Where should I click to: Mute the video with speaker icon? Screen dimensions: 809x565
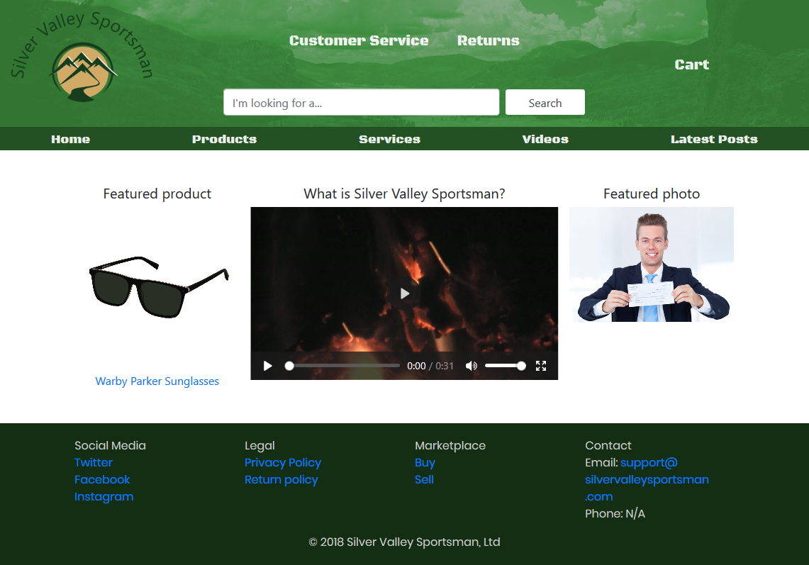coord(471,366)
